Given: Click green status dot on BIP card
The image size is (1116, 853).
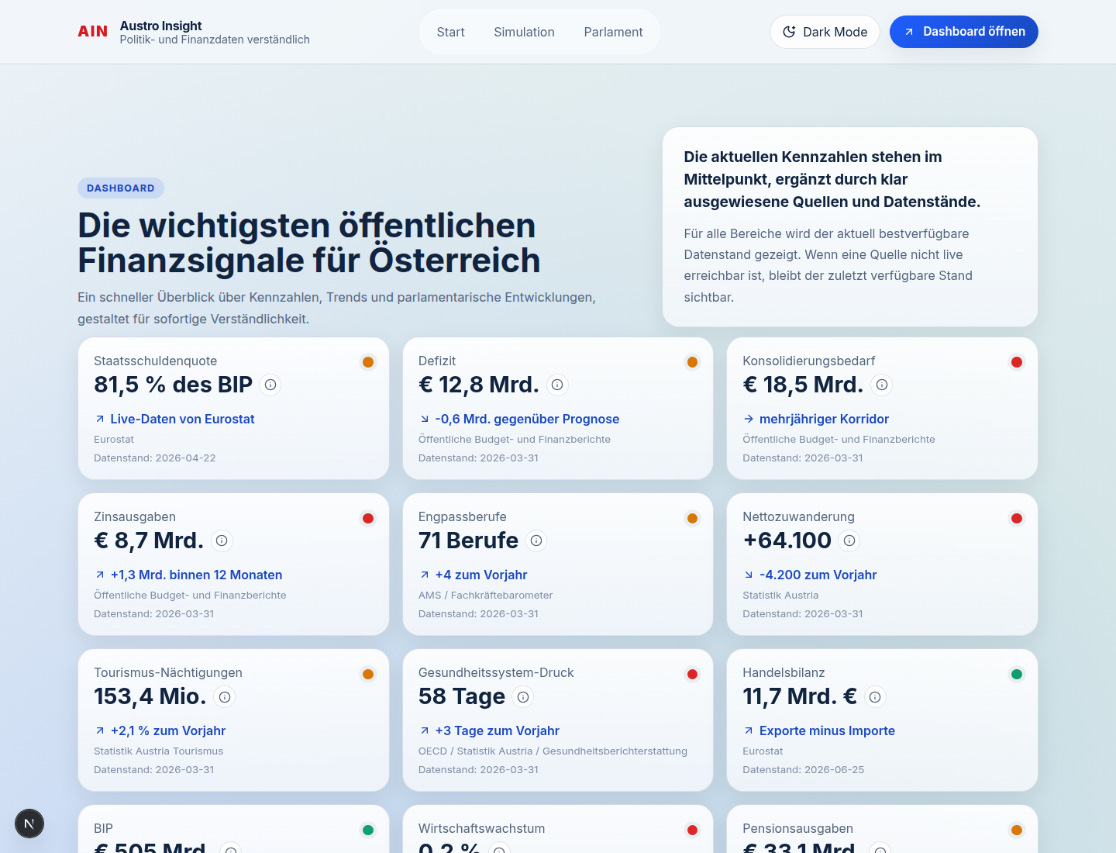Looking at the screenshot, I should tap(368, 830).
